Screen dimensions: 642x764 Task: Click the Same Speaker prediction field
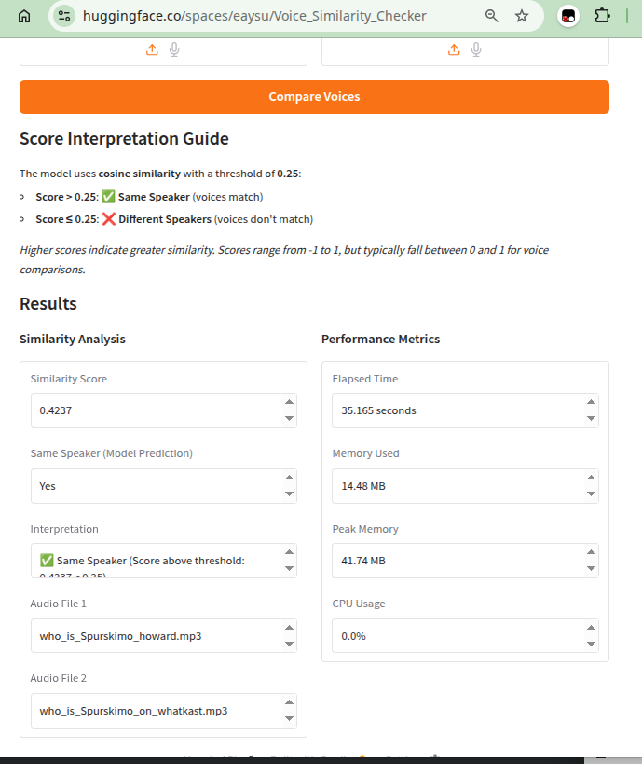click(164, 486)
